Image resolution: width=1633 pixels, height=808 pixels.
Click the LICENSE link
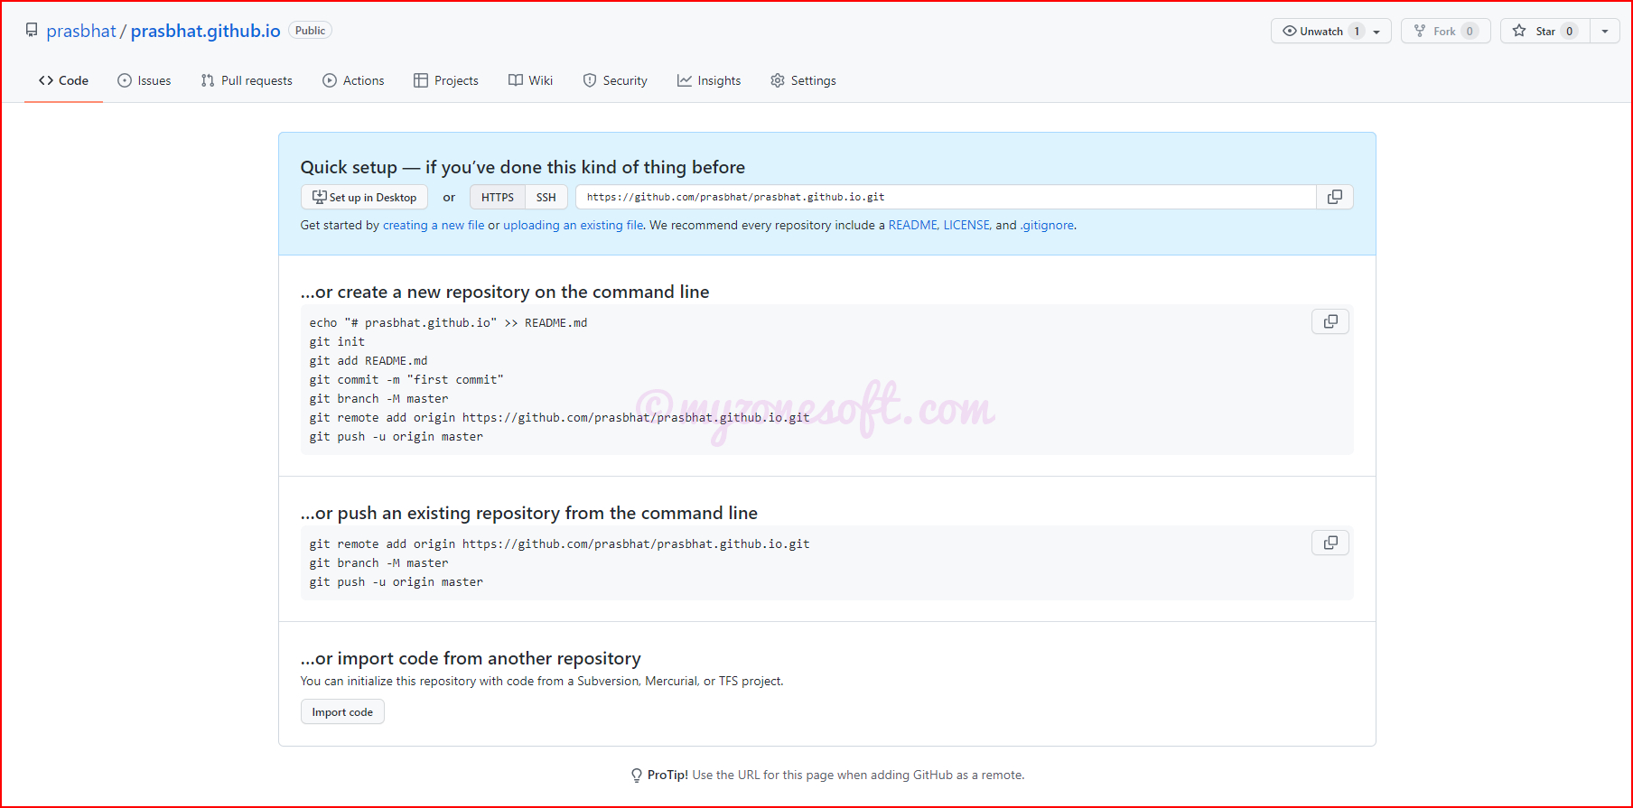pos(966,225)
